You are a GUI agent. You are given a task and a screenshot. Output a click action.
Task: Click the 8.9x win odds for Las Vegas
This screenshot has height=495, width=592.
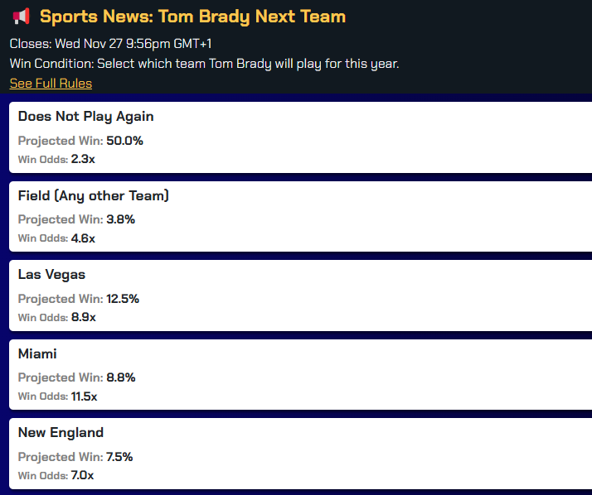pos(84,317)
